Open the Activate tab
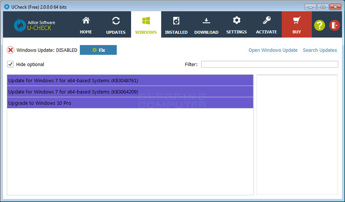This screenshot has height=202, width=345. (x=266, y=24)
